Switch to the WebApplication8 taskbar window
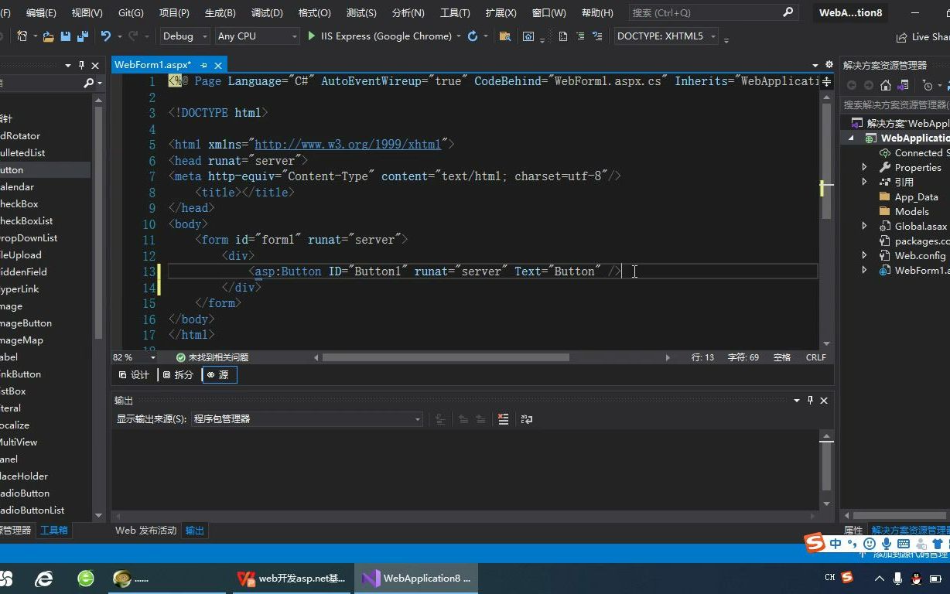 (x=416, y=578)
